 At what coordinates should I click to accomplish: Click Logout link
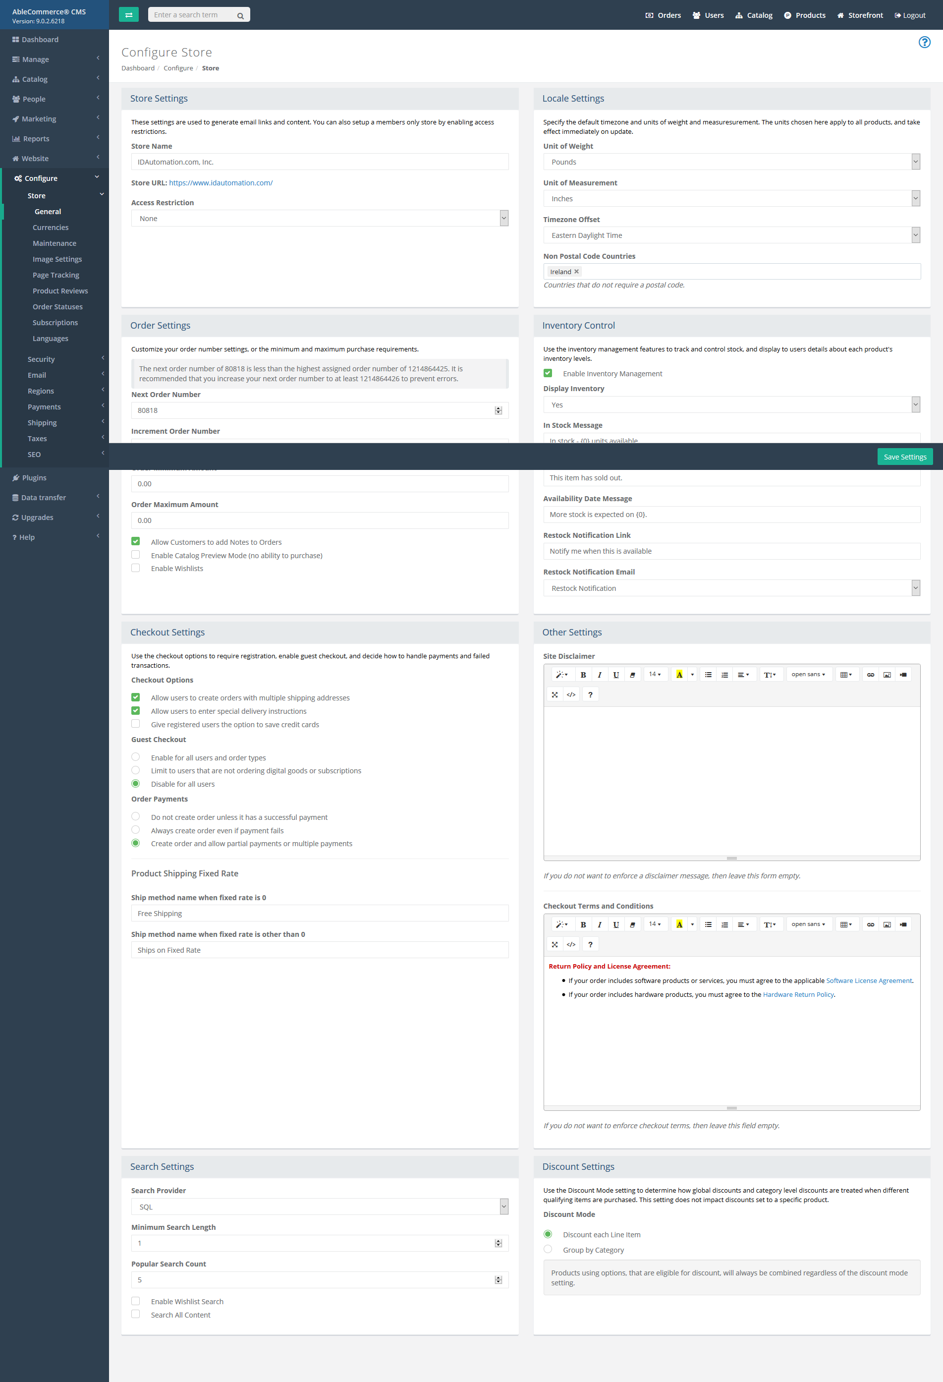[910, 15]
